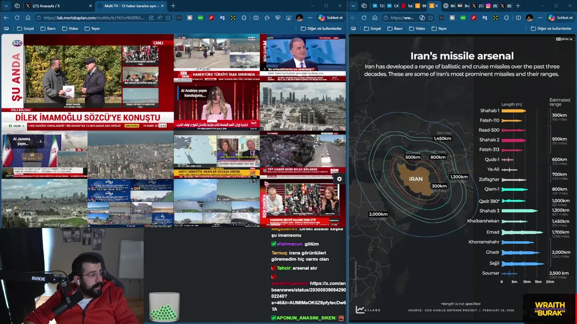Open extensions puzzle icon in left browser

pyautogui.click(x=244, y=18)
